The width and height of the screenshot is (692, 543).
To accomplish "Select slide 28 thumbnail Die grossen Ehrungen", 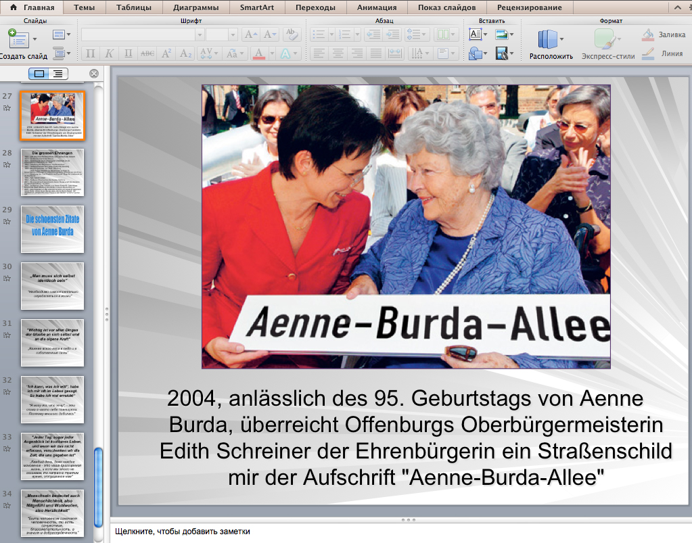I will [x=53, y=172].
